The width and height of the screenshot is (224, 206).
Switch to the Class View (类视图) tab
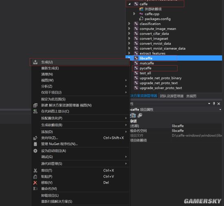[191, 96]
